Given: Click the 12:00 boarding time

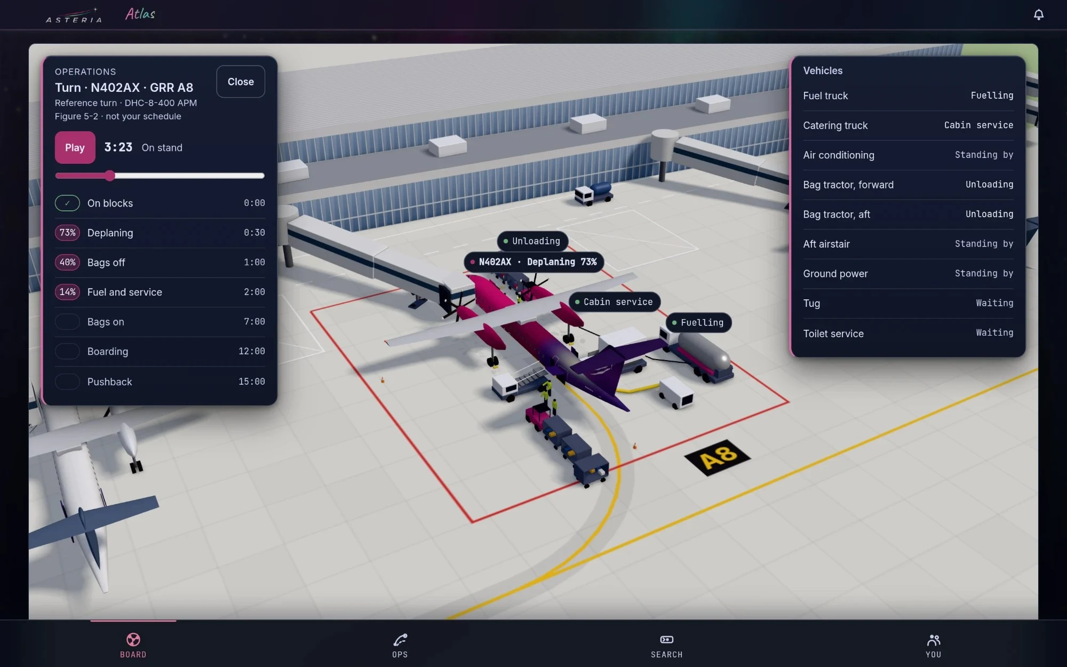Looking at the screenshot, I should click(252, 351).
